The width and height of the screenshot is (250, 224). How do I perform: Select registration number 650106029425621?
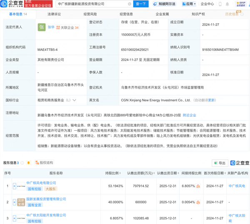135,50
